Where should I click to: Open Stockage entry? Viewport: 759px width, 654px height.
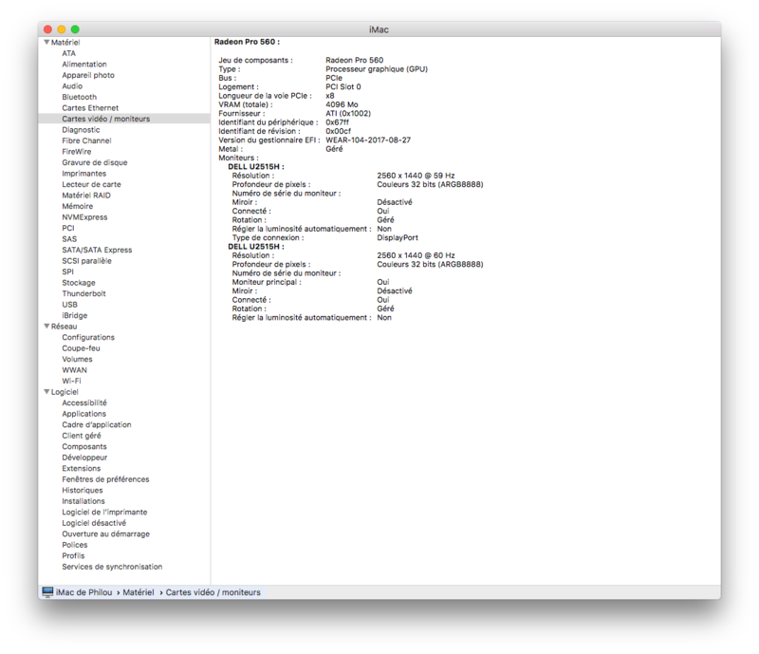pyautogui.click(x=79, y=283)
